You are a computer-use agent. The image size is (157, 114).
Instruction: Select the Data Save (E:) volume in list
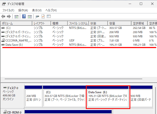tap(14, 45)
